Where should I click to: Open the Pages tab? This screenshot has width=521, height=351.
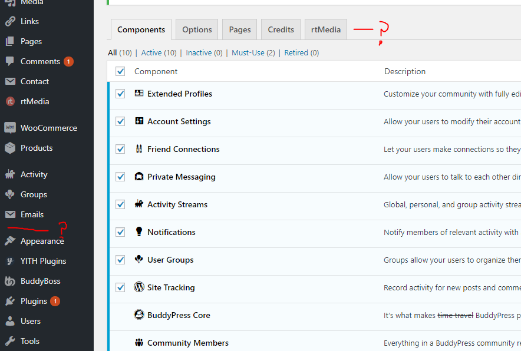(240, 29)
